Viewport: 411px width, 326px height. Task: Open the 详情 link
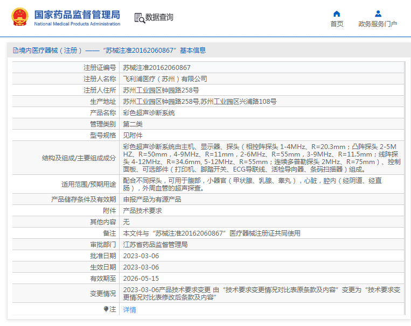129,309
